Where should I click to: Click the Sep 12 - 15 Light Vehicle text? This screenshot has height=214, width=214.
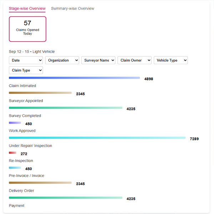[x=32, y=52]
